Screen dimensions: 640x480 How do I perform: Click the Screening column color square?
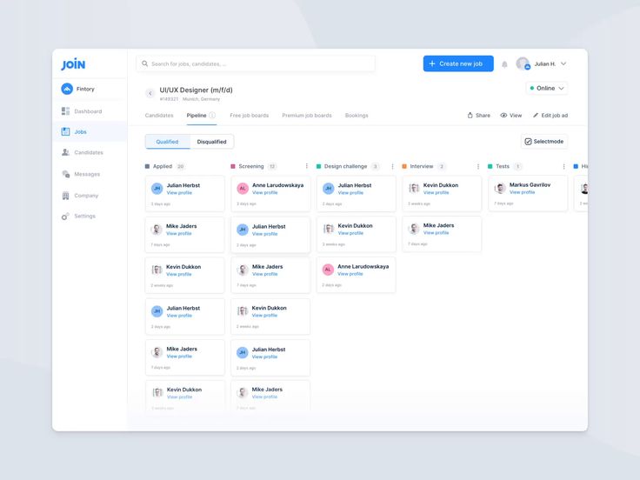(233, 166)
